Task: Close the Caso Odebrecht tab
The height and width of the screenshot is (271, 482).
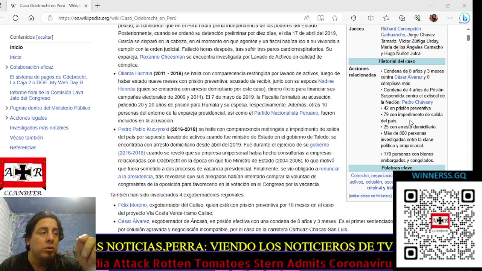Action: pyautogui.click(x=86, y=6)
